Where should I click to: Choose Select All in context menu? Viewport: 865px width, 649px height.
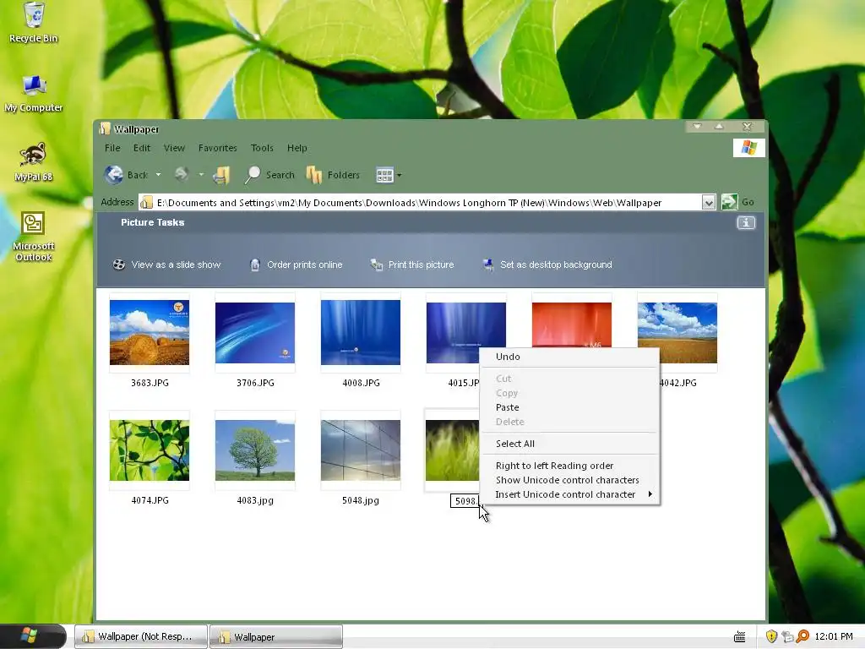[570, 444]
